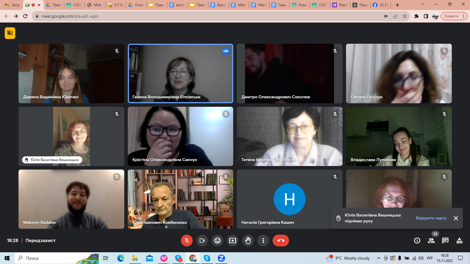Viewport: 470px width, 264px height.
Task: Toggle the camera on/off button
Action: (x=202, y=241)
